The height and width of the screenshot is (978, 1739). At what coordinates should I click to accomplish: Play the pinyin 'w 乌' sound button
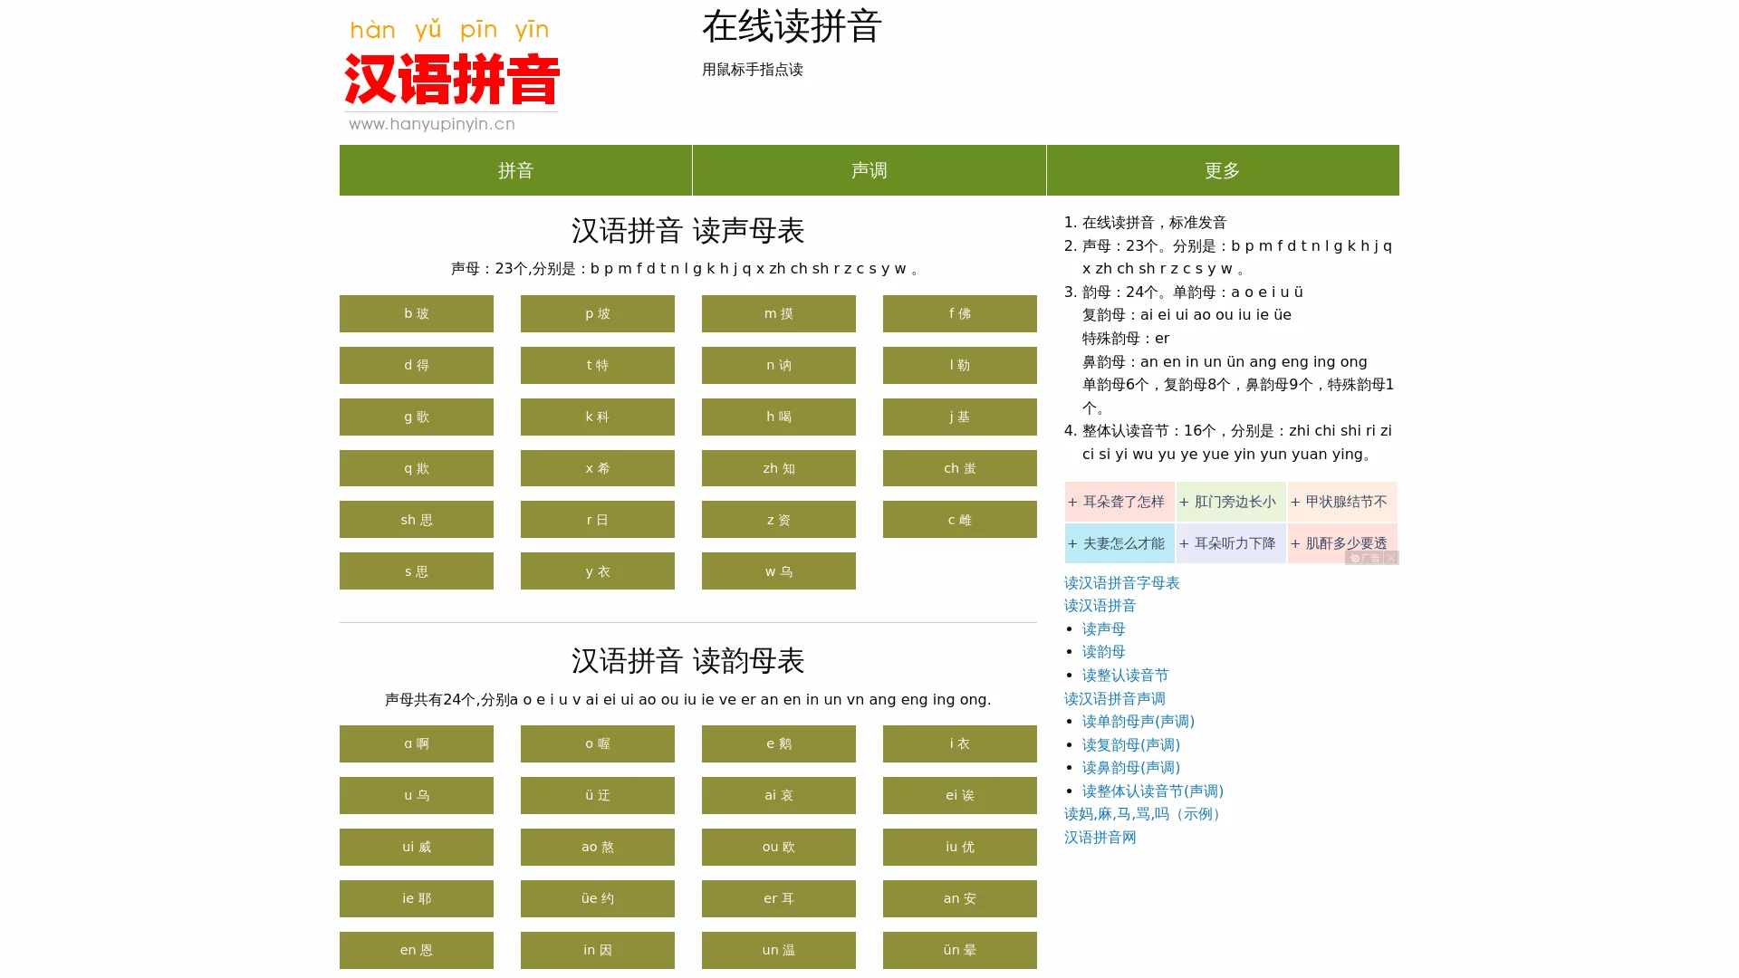tap(778, 570)
